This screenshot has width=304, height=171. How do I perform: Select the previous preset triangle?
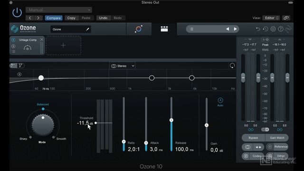[228, 29]
